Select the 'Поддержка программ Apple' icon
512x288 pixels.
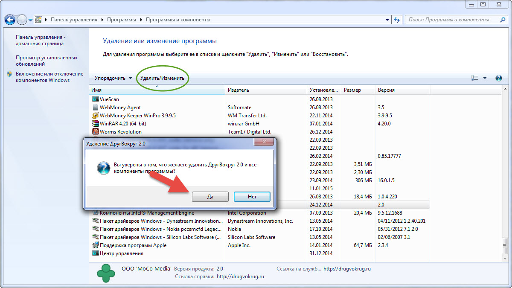(x=96, y=245)
